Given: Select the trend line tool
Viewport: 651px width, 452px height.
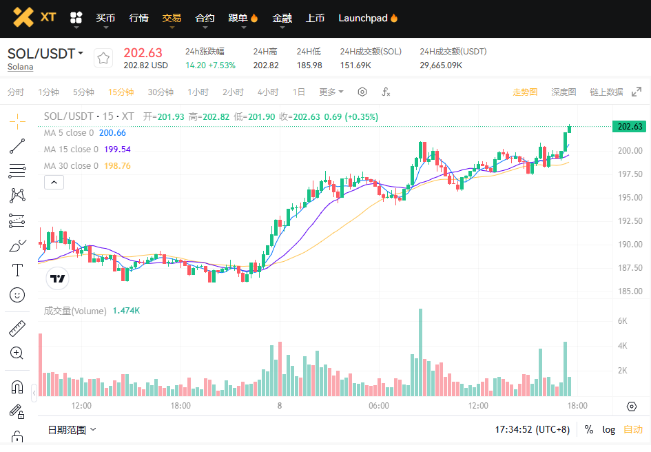Looking at the screenshot, I should point(17,146).
